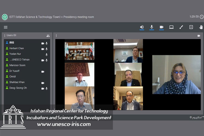This screenshot has height=136, width=204.
Task: Open the media playback share icon
Action: [x=191, y=27]
